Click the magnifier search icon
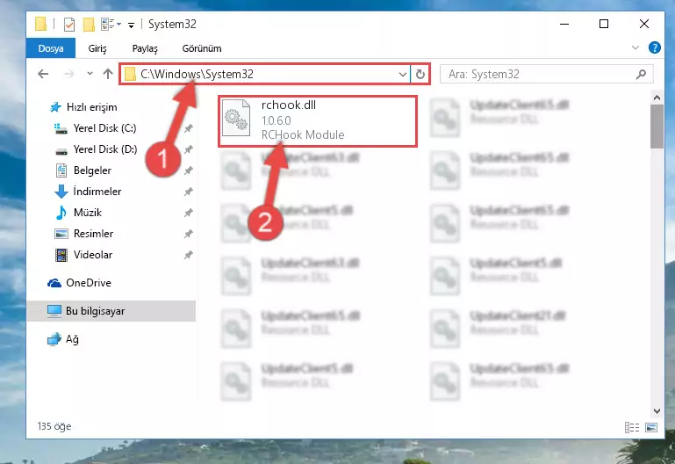Viewport: 675px width, 464px height. 641,75
